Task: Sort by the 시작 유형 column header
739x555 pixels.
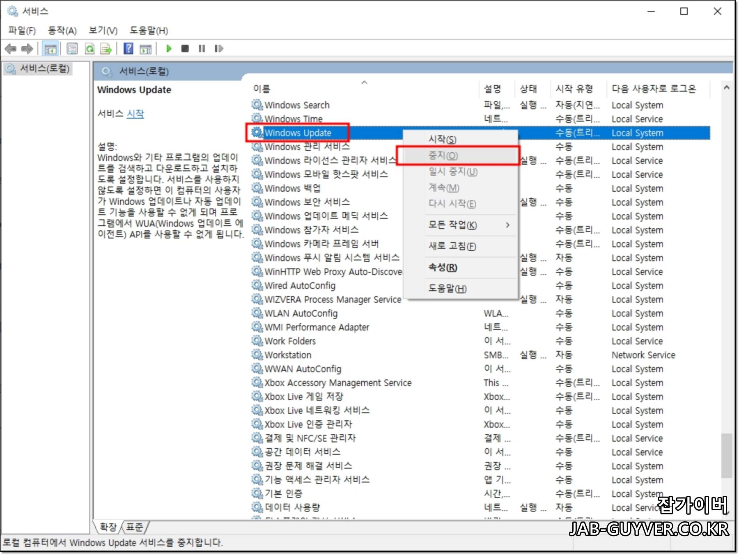Action: pyautogui.click(x=578, y=88)
